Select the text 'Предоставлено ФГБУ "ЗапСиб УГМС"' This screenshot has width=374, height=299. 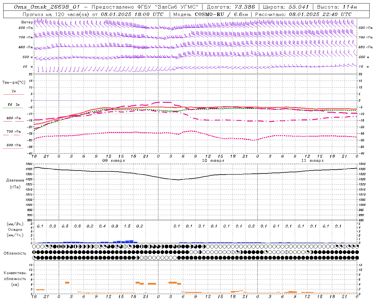pyautogui.click(x=145, y=7)
